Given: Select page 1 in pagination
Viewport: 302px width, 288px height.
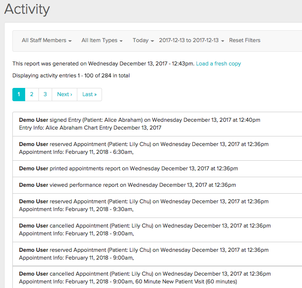Looking at the screenshot, I should click(x=19, y=94).
